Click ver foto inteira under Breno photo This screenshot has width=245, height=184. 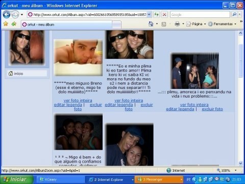[78, 100]
